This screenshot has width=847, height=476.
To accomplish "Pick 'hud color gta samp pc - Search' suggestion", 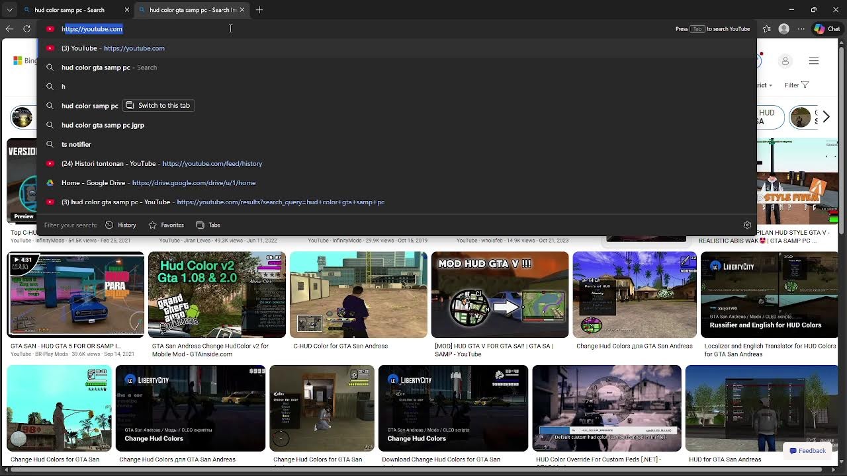I will tap(397, 67).
